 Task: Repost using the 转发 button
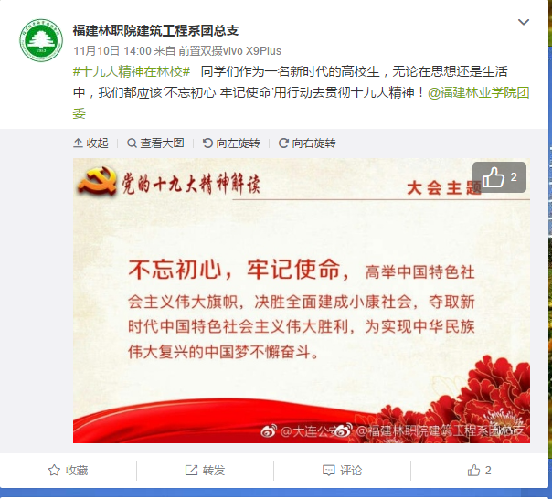click(x=205, y=470)
